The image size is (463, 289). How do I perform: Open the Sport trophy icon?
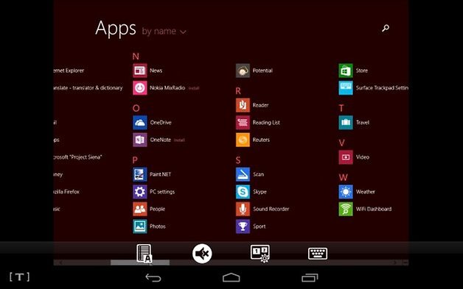(243, 226)
